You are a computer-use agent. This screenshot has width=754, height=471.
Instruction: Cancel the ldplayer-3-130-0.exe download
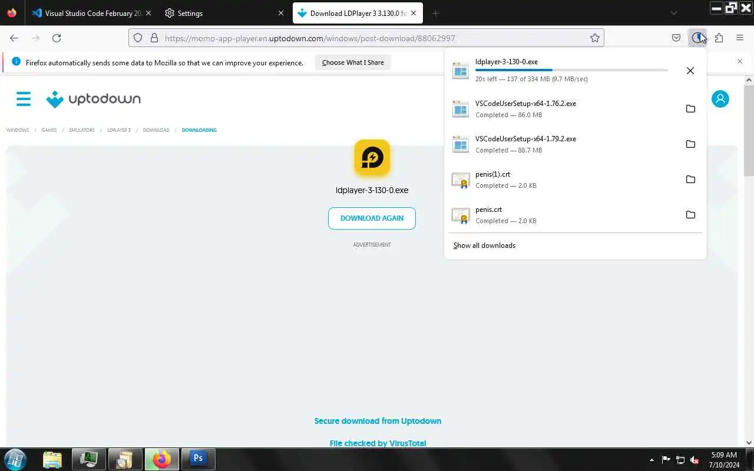(x=690, y=71)
